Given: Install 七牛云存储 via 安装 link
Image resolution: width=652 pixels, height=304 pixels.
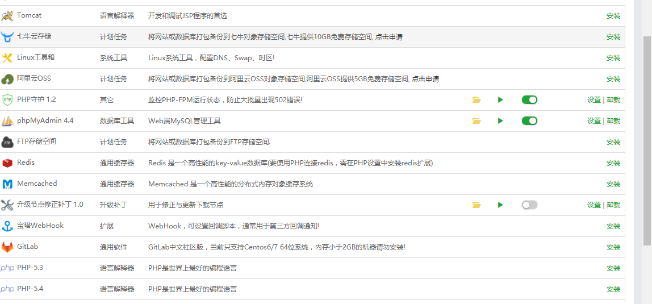Looking at the screenshot, I should [x=613, y=37].
